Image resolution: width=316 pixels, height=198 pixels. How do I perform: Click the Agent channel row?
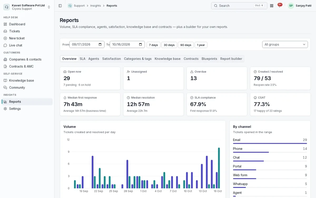click(270, 194)
